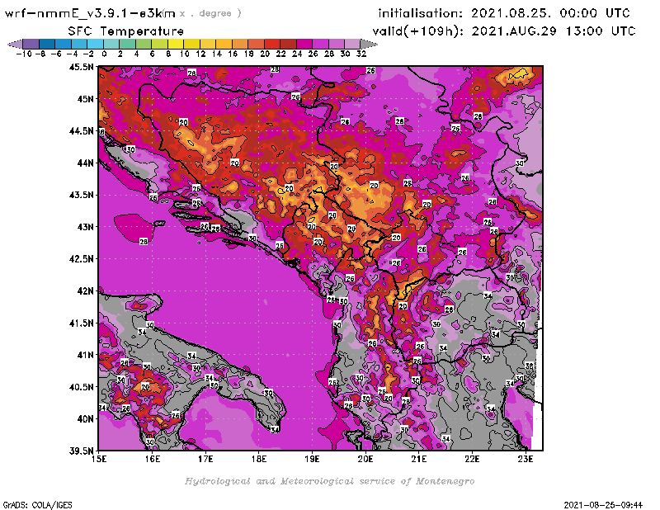Click the '19E' longitude label
The height and width of the screenshot is (510, 660).
pyautogui.click(x=312, y=459)
